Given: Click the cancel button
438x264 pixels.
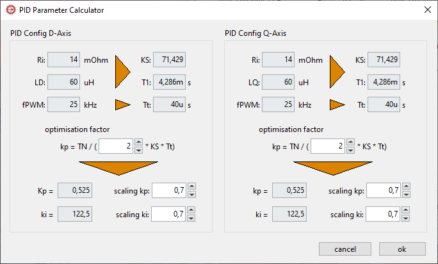Looking at the screenshot, I should [345, 249].
